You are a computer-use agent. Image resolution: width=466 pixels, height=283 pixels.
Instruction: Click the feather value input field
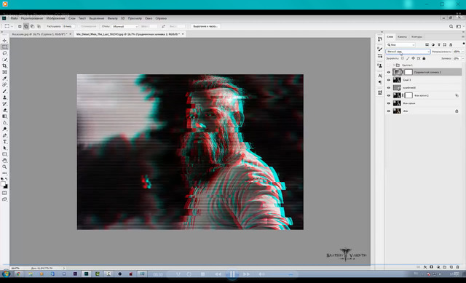pos(68,26)
